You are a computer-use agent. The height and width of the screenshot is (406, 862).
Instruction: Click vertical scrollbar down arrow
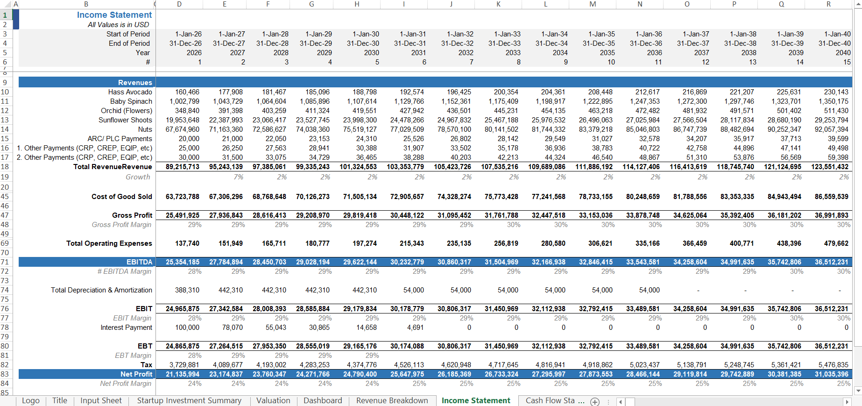857,391
